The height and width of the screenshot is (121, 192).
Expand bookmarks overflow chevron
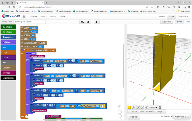pos(174,11)
